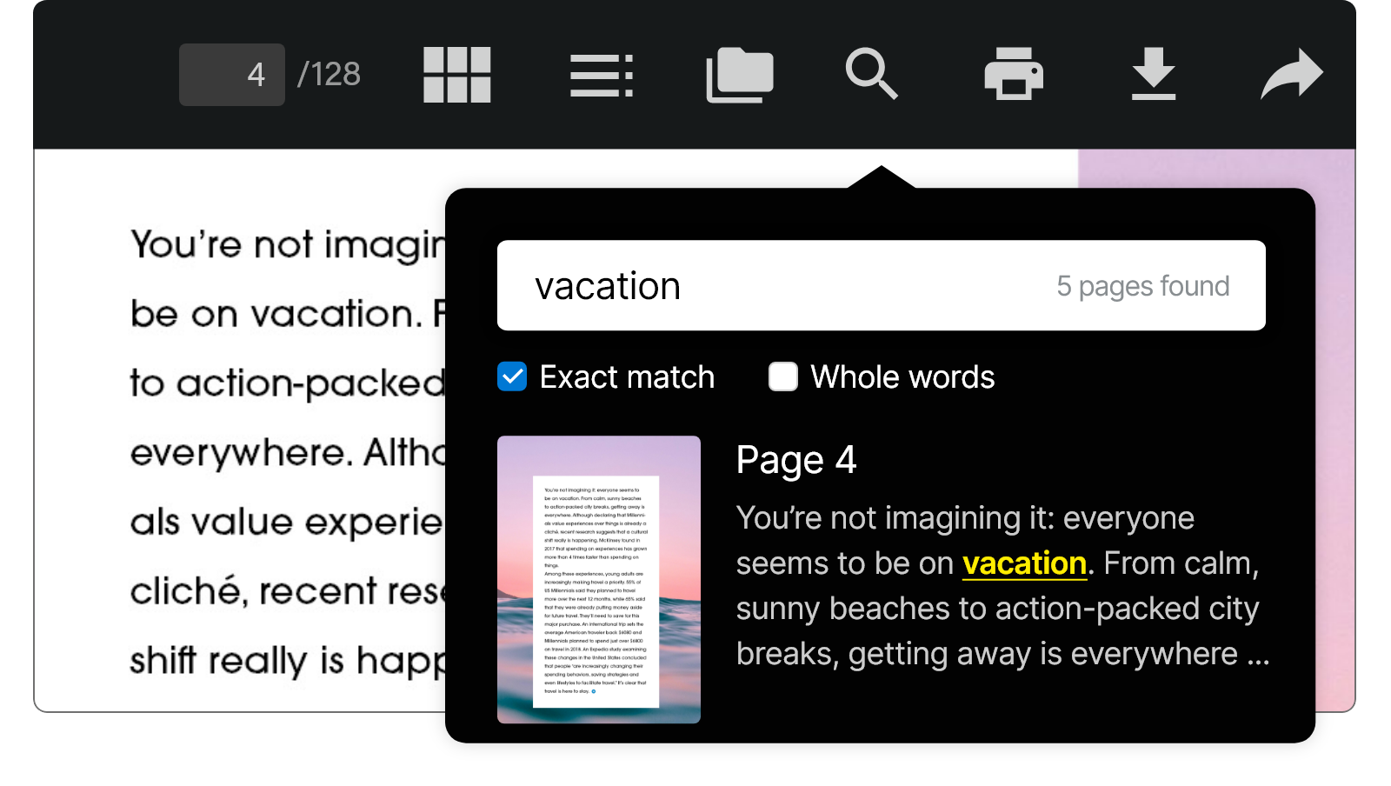Enable the Whole words option

[782, 376]
